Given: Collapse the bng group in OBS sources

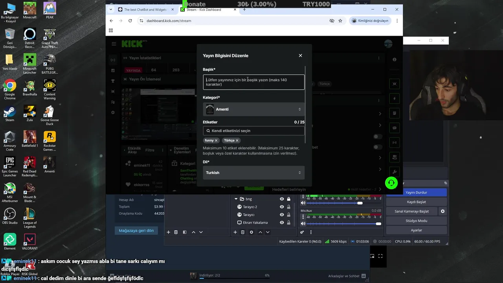Looking at the screenshot, I should pyautogui.click(x=236, y=199).
